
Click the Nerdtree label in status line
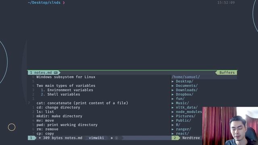[191, 138]
